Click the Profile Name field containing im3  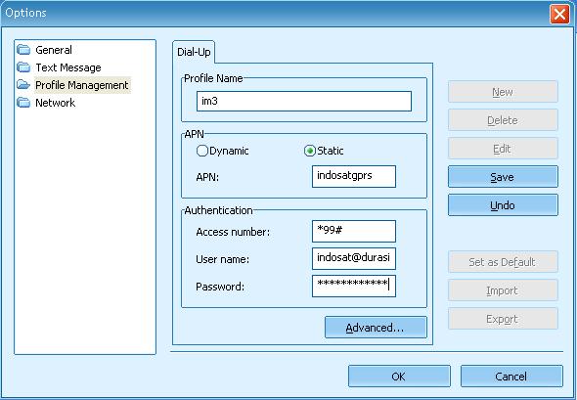[304, 101]
